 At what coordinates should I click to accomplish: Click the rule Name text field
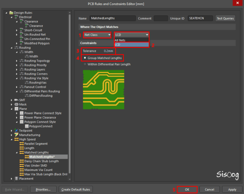(112, 18)
